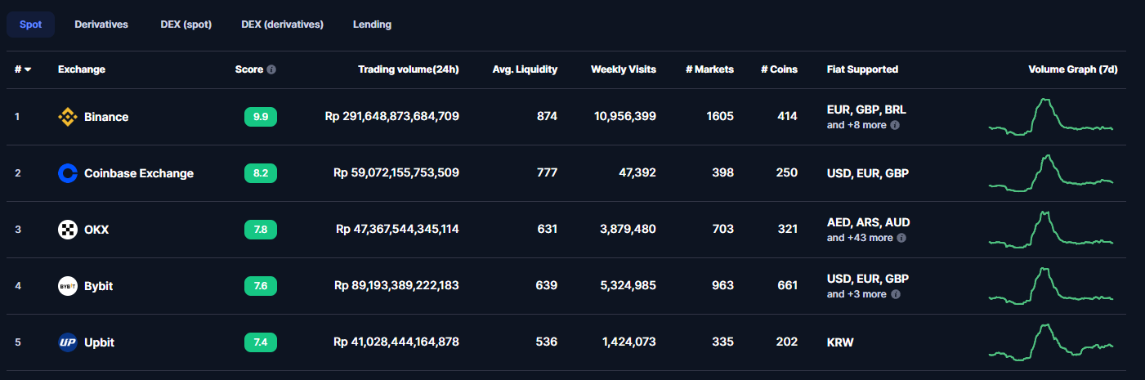Screen dimensions: 1145x380
Task: Click Coinbase volume Rp 59,072,155,753,509
Action: click(396, 173)
